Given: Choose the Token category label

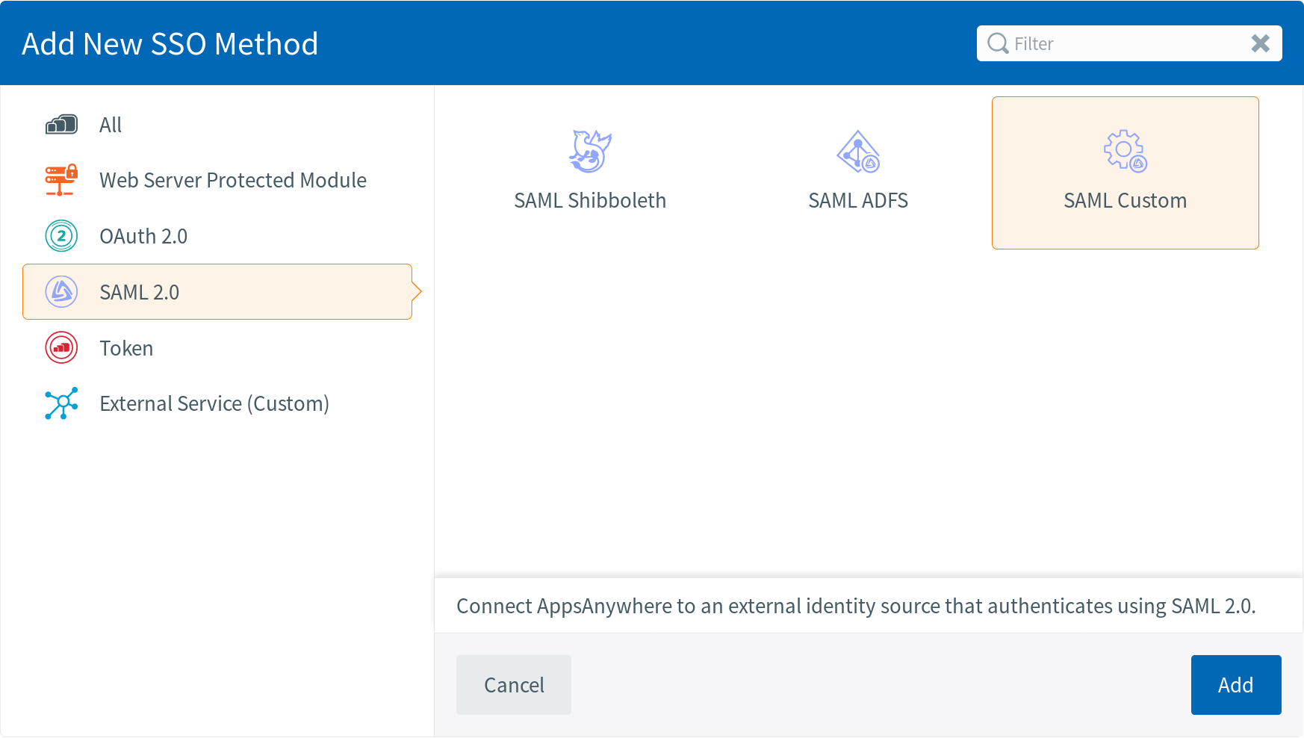Looking at the screenshot, I should [126, 348].
